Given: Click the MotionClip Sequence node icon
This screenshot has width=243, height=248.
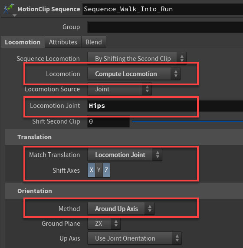Looking at the screenshot, I should point(9,9).
